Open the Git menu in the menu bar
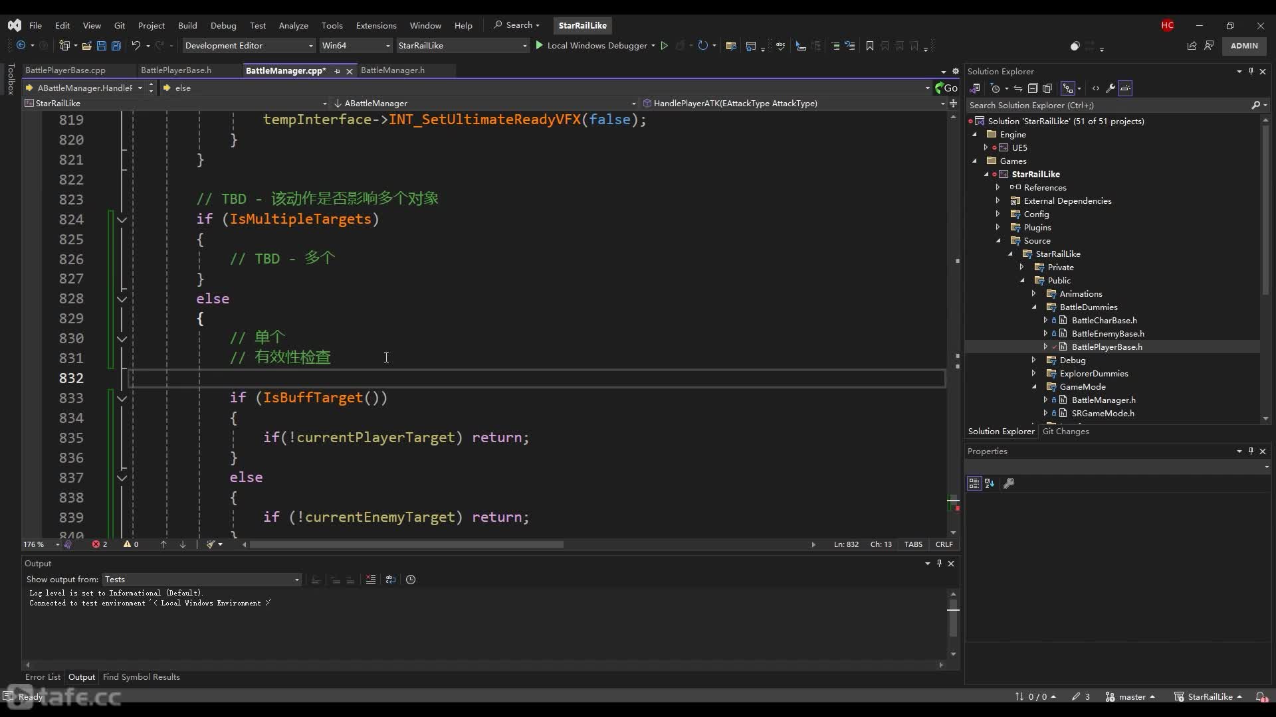 tap(119, 25)
